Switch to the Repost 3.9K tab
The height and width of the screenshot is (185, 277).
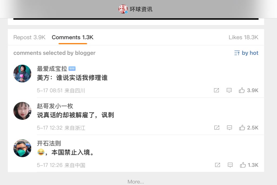pyautogui.click(x=29, y=37)
